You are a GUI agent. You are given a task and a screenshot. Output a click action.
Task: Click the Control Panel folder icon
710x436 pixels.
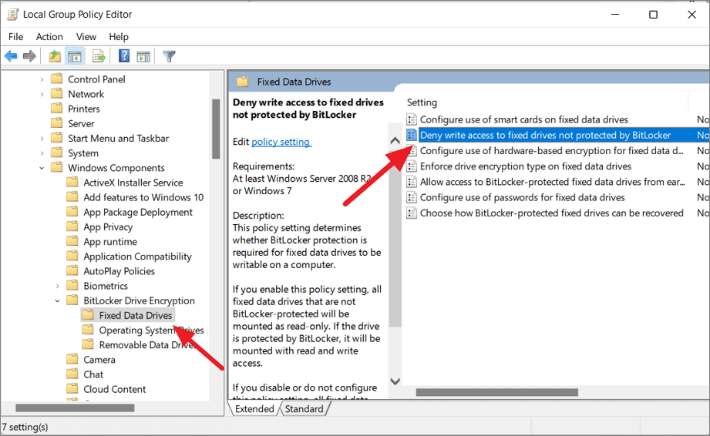pyautogui.click(x=56, y=79)
